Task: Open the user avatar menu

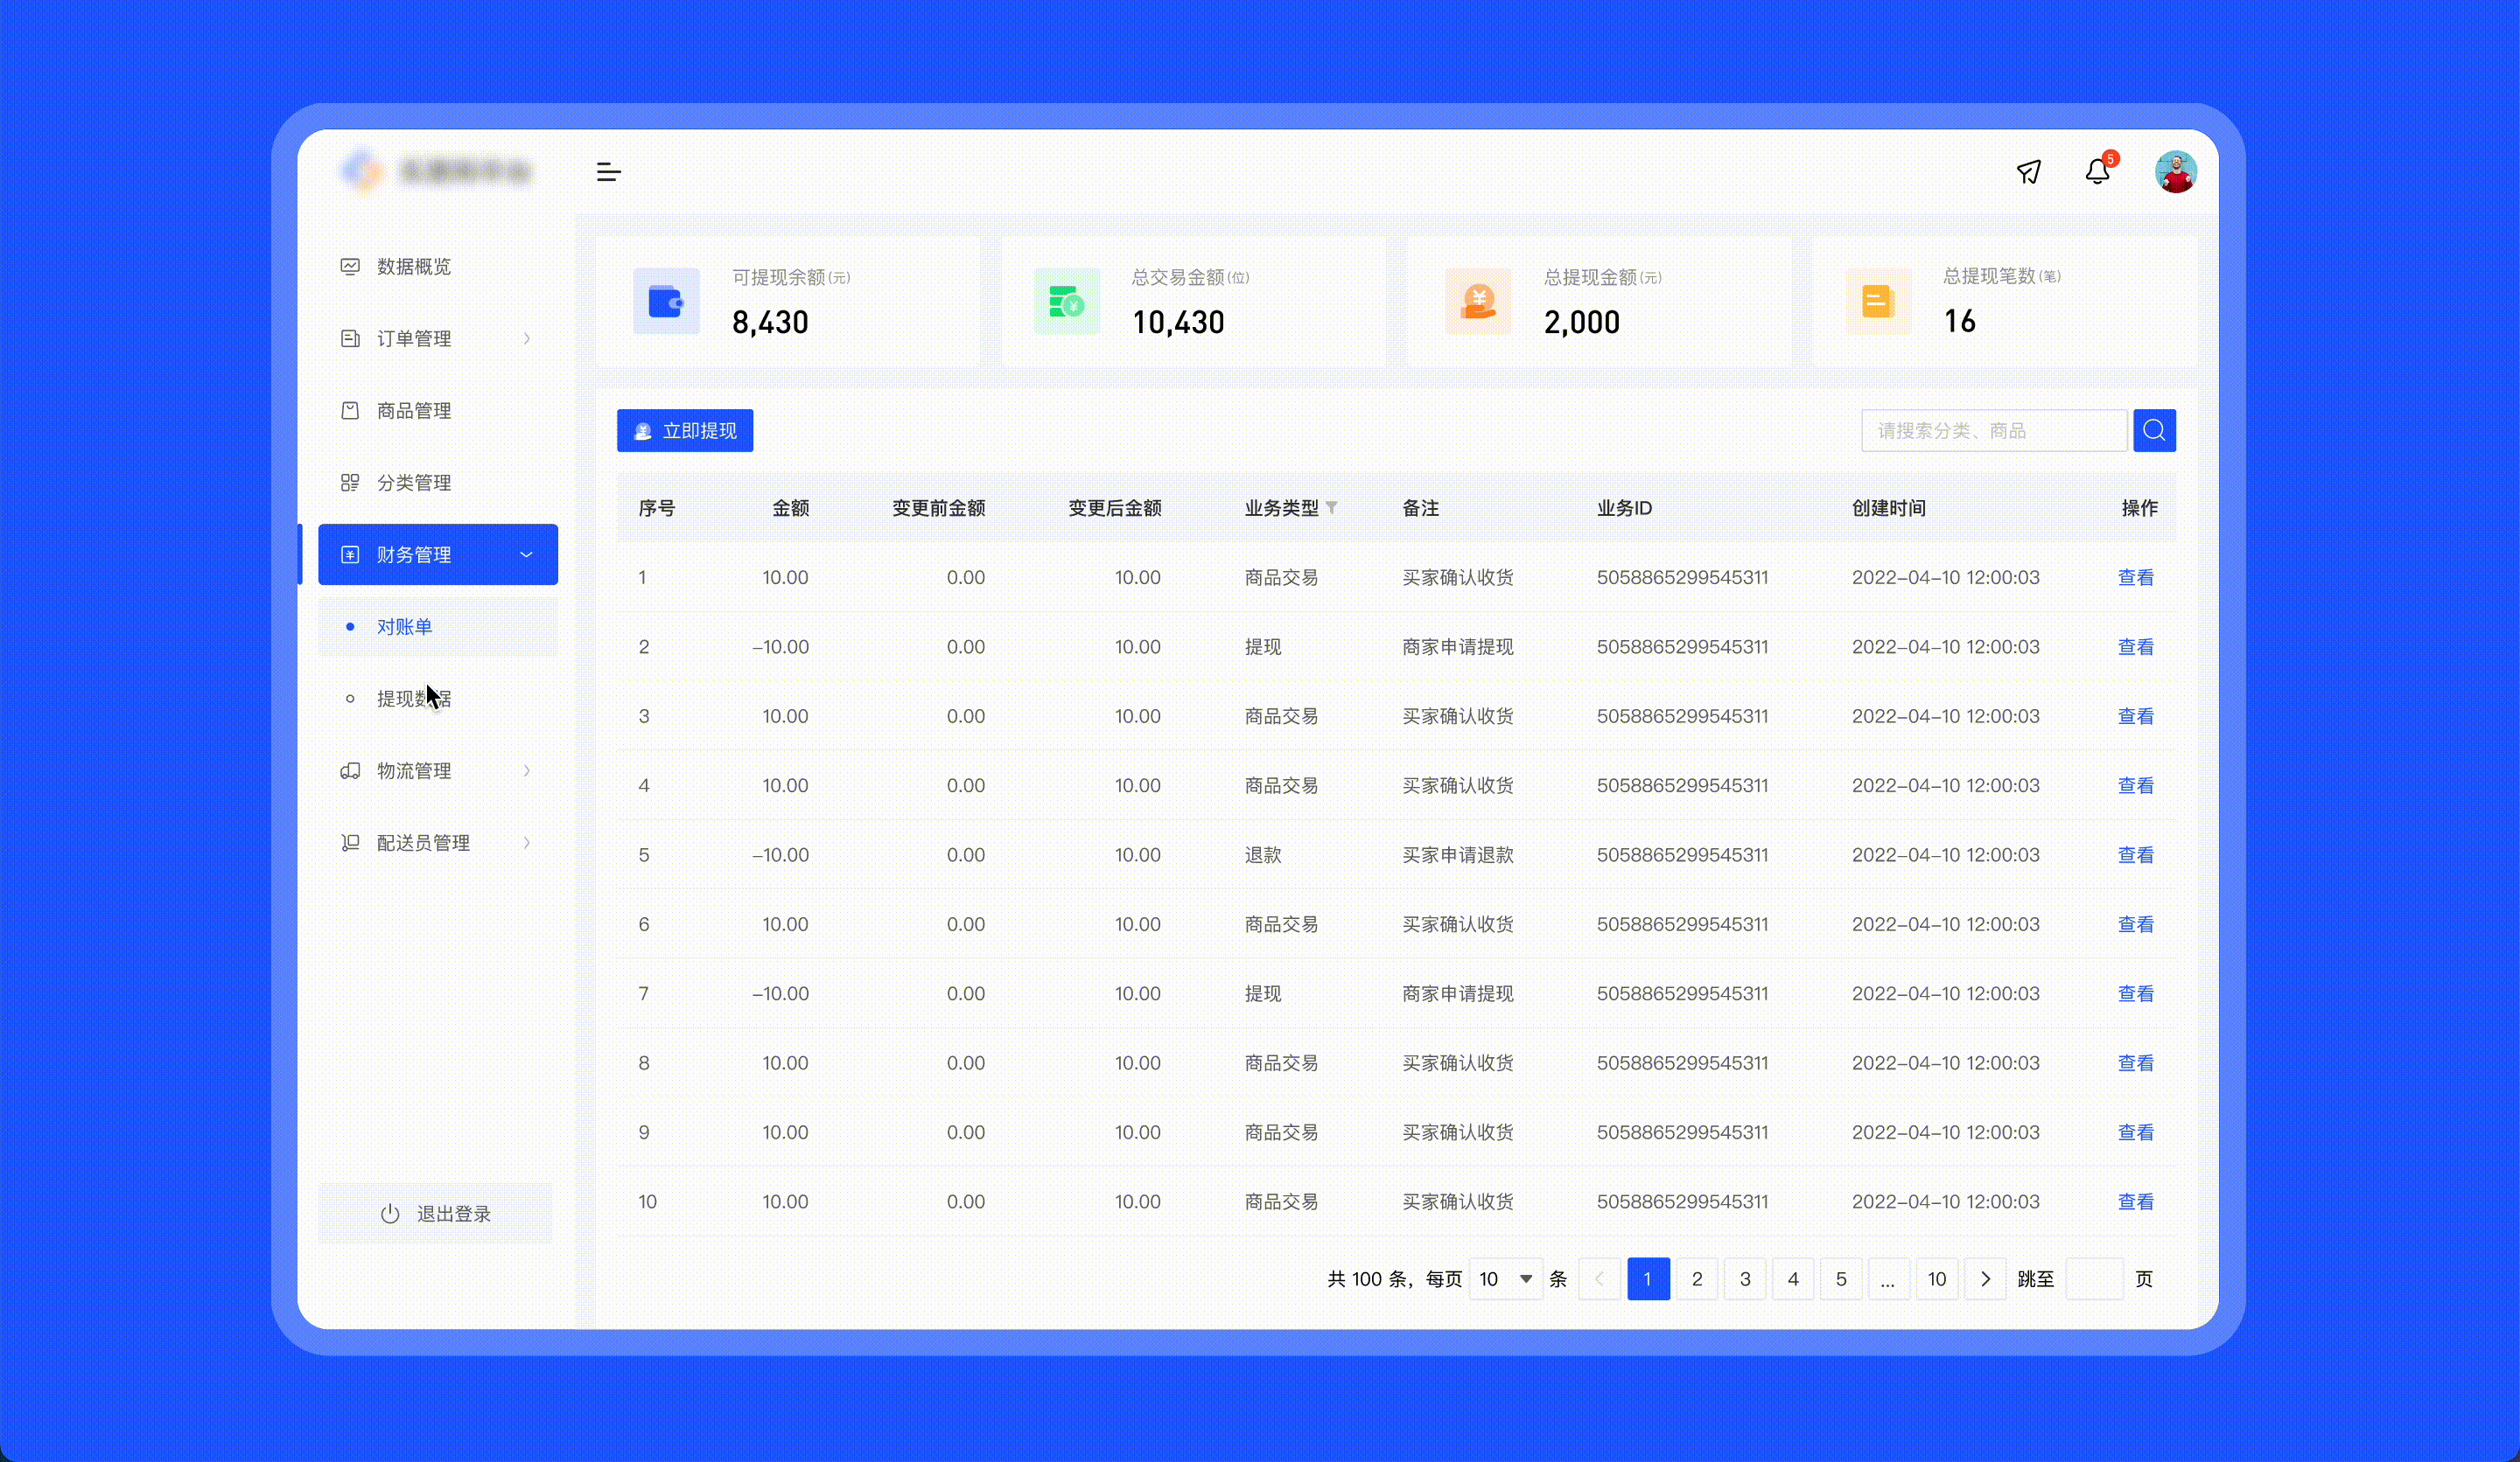Action: [2175, 172]
